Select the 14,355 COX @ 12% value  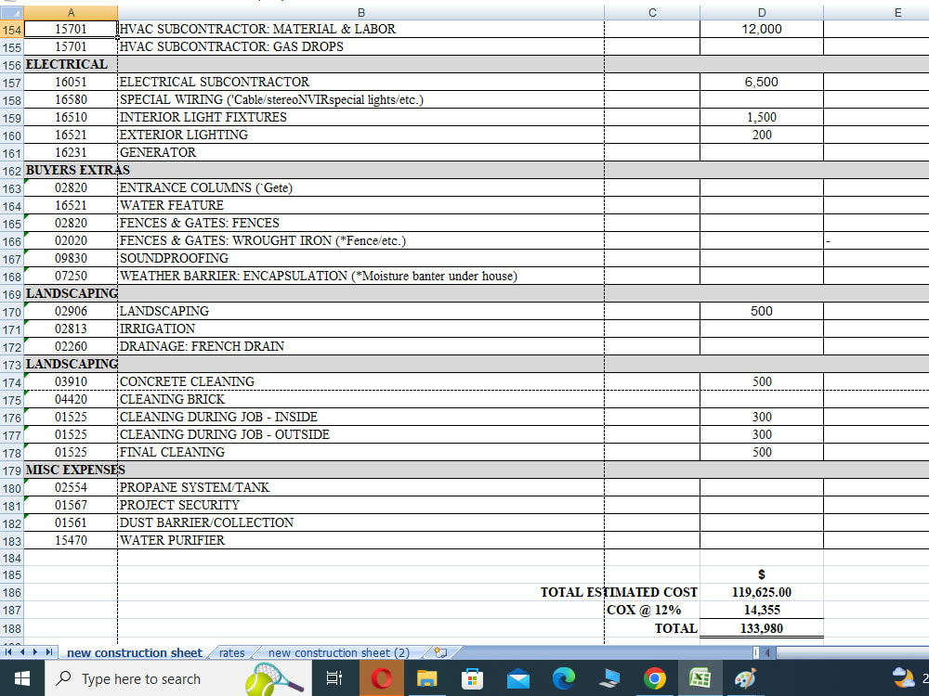coord(762,611)
